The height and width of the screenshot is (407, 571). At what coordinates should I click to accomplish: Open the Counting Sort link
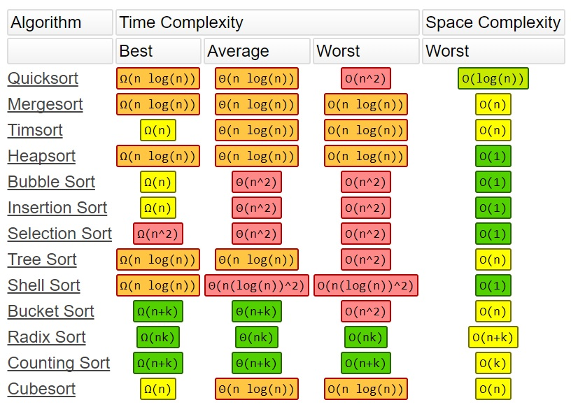(x=59, y=363)
